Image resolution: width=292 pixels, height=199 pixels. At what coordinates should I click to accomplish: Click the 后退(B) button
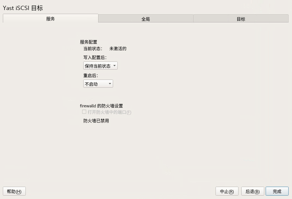click(253, 191)
